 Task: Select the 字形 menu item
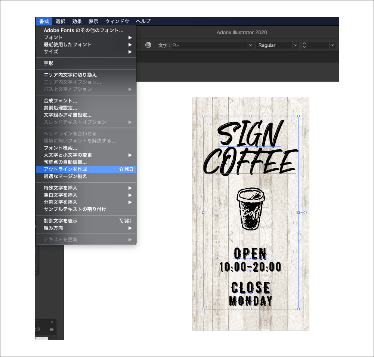(86, 63)
